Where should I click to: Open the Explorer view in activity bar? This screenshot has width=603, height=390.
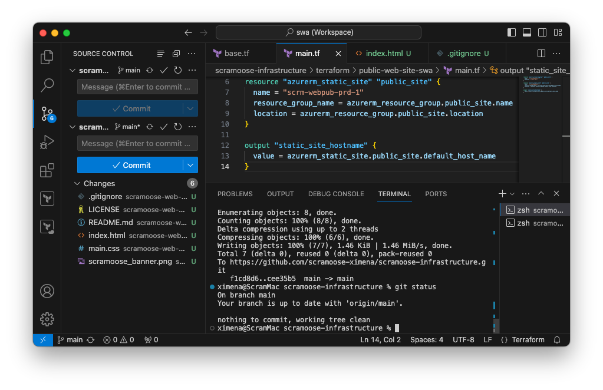(x=47, y=57)
